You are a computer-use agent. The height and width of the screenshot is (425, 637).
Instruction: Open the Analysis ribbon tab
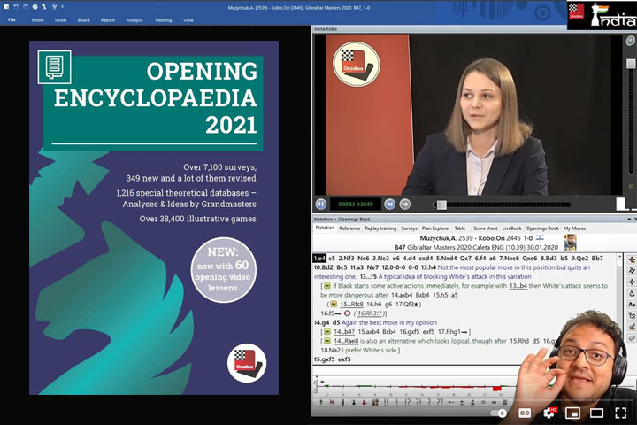[134, 19]
